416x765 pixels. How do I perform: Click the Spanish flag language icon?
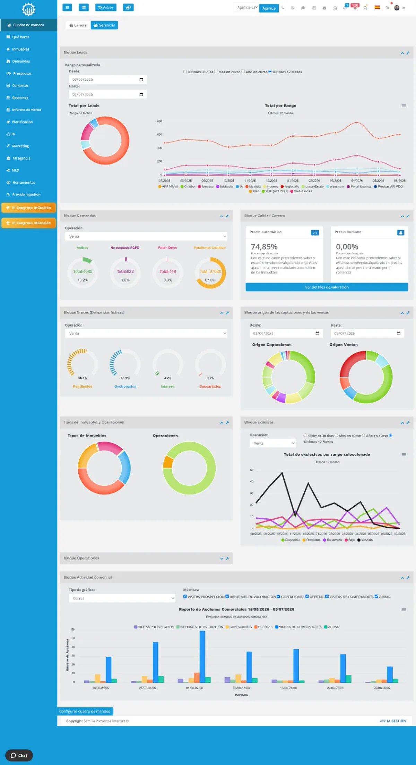coord(377,7)
